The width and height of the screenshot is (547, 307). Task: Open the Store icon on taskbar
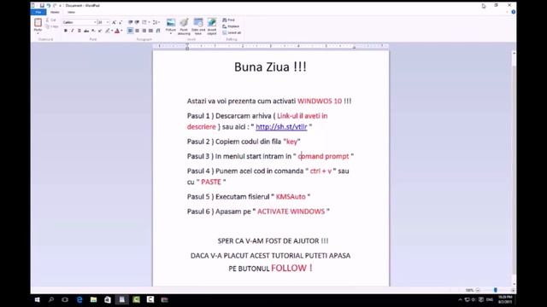click(108, 299)
